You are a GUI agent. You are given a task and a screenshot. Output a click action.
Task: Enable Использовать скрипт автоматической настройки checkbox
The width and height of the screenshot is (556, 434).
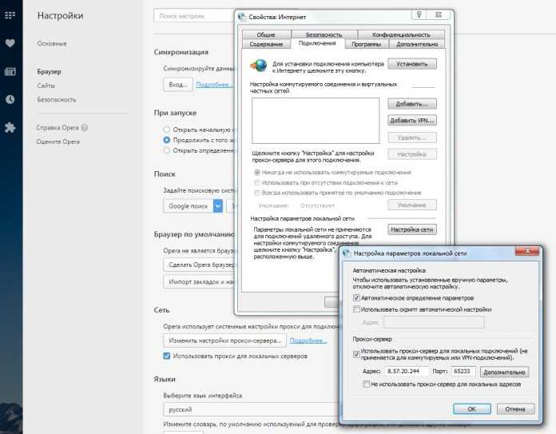(357, 309)
